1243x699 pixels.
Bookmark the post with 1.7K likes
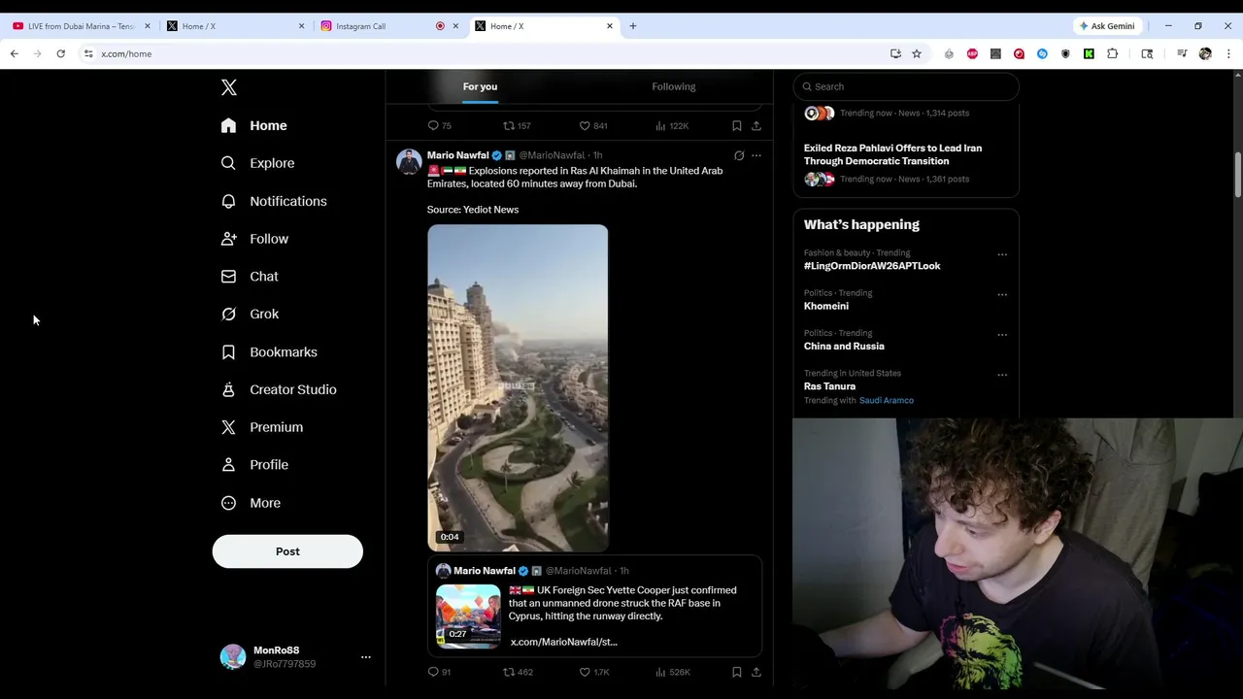737,672
